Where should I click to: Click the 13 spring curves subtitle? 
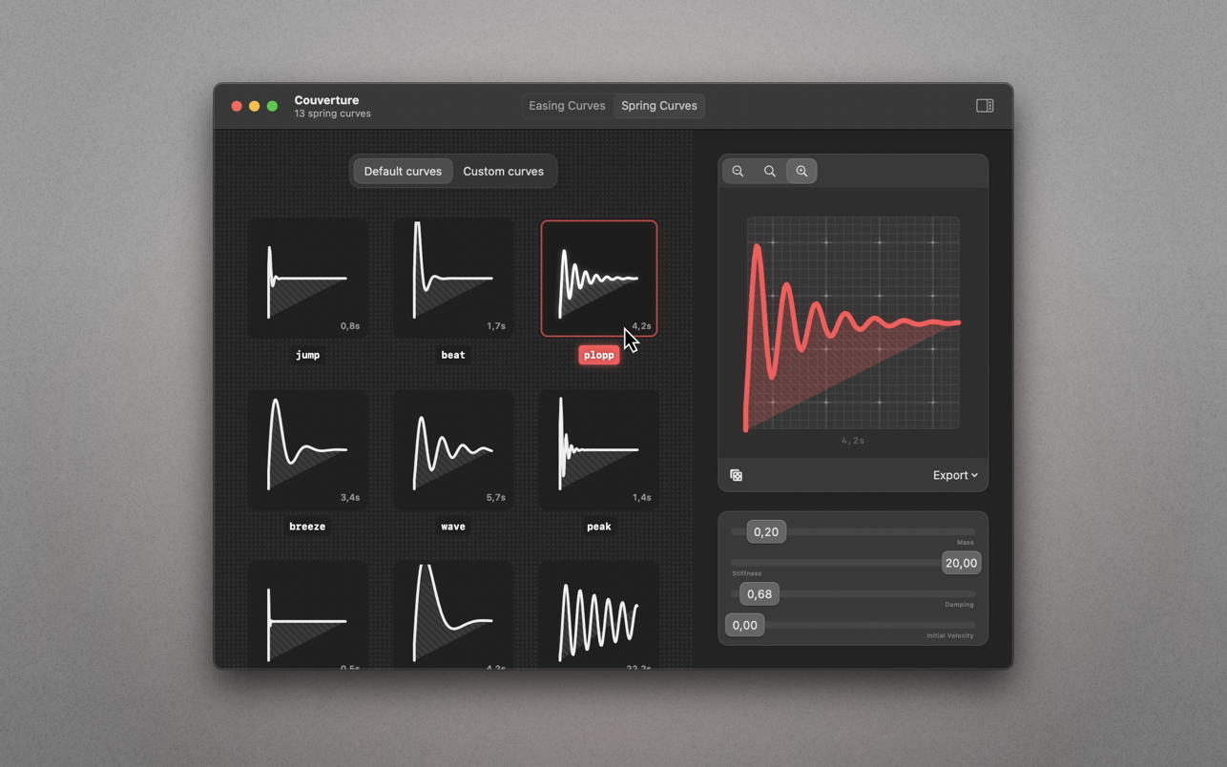pos(332,114)
